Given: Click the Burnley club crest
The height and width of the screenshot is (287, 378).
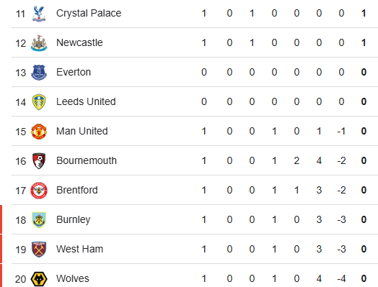Looking at the screenshot, I should pyautogui.click(x=39, y=219).
